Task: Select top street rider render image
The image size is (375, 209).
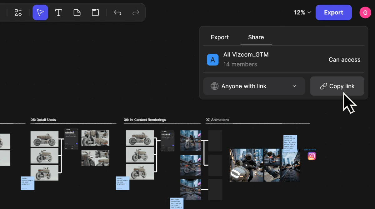Action: pos(191,141)
